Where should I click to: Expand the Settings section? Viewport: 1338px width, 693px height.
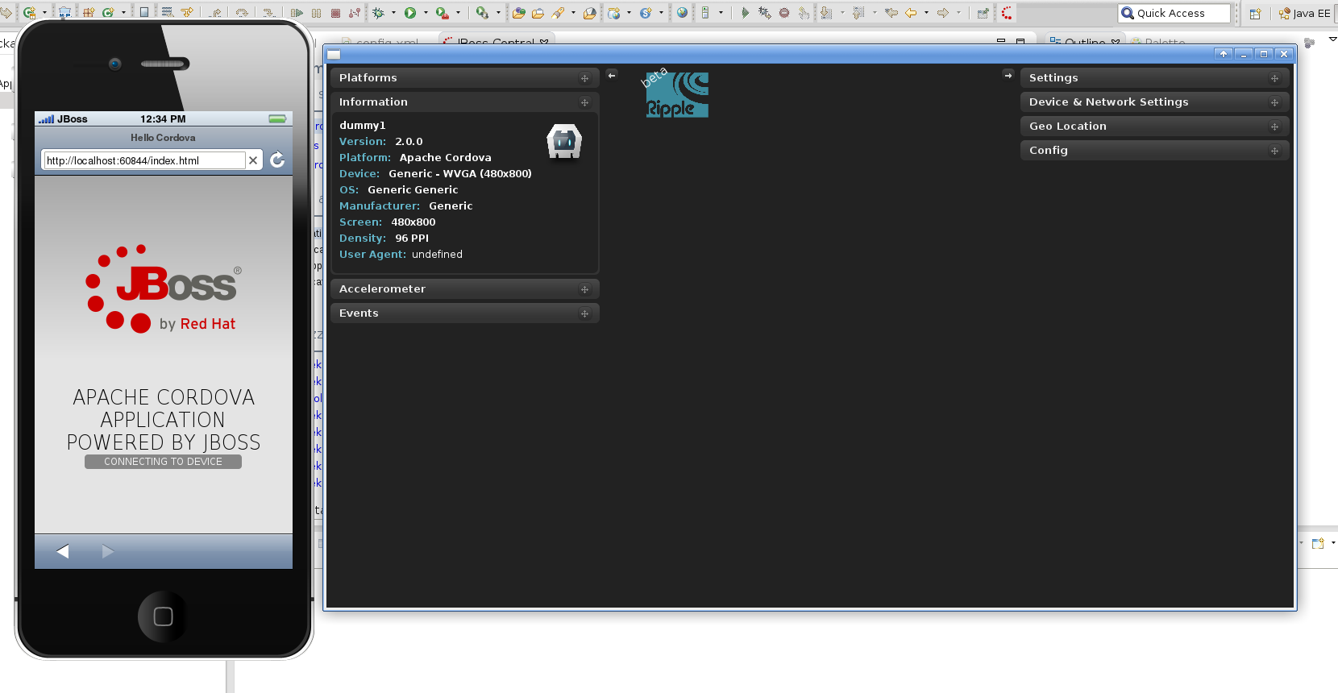(1154, 78)
